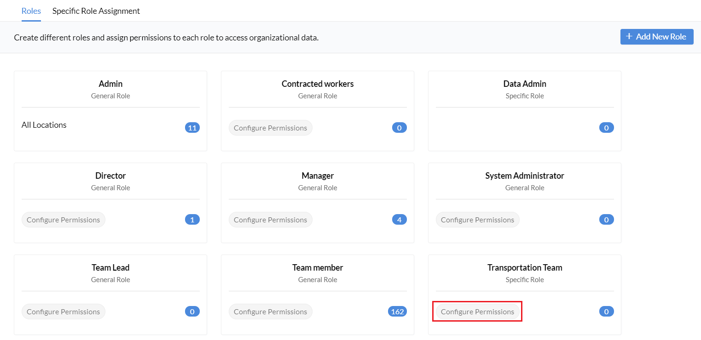Configure Permissions for Team Lead role
Viewport: 701px width, 340px height.
pos(64,312)
